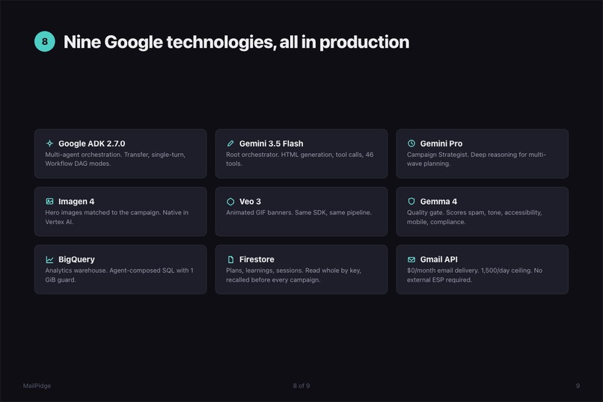Click the Quality gate description text
The height and width of the screenshot is (402, 603).
pyautogui.click(x=474, y=217)
